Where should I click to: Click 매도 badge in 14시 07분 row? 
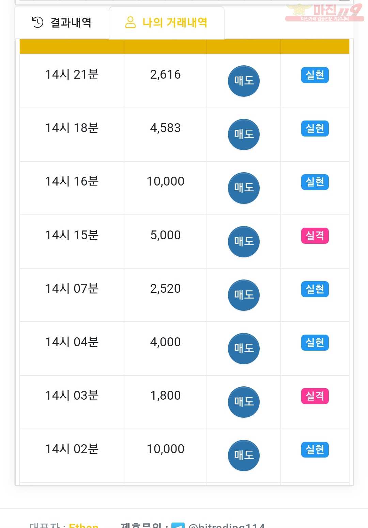point(244,295)
